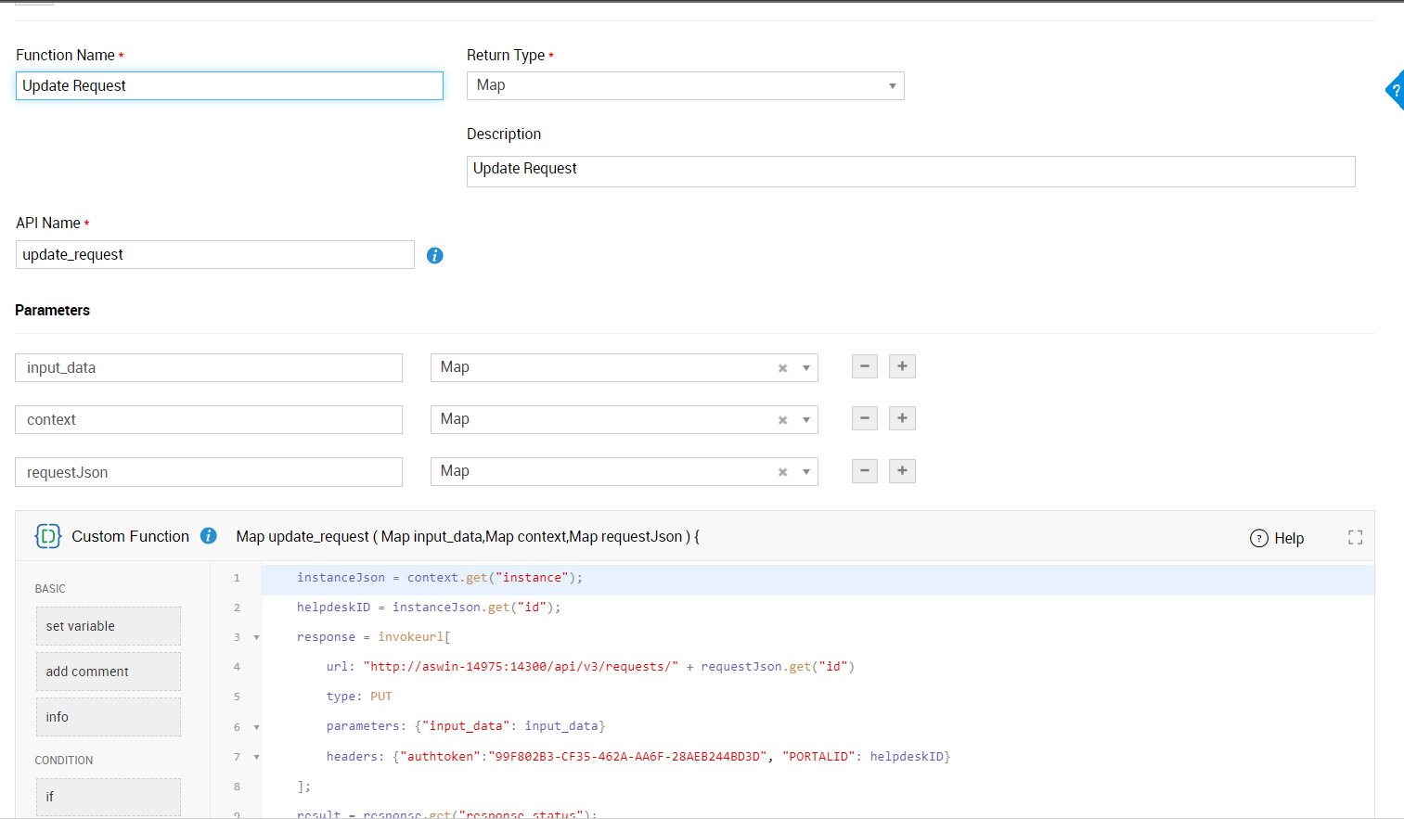The width and height of the screenshot is (1404, 819).
Task: Click the Description text field
Action: point(909,171)
